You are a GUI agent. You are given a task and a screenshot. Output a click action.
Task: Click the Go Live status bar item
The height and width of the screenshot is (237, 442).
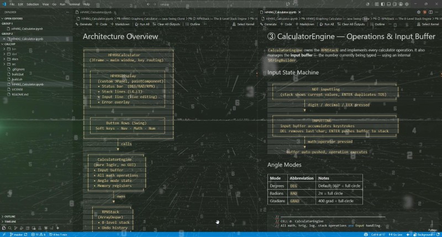coord(396,234)
